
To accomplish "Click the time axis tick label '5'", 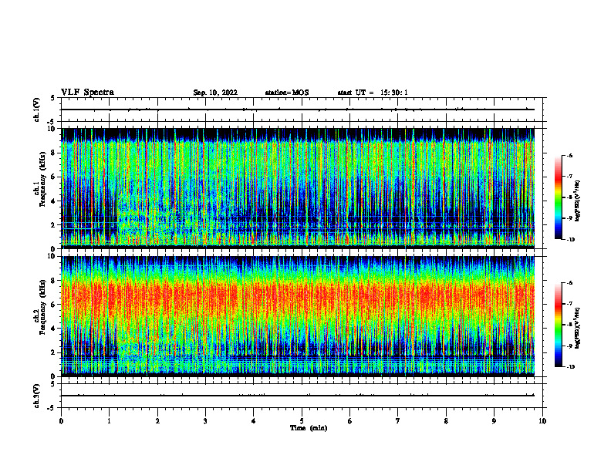I will coord(302,421).
